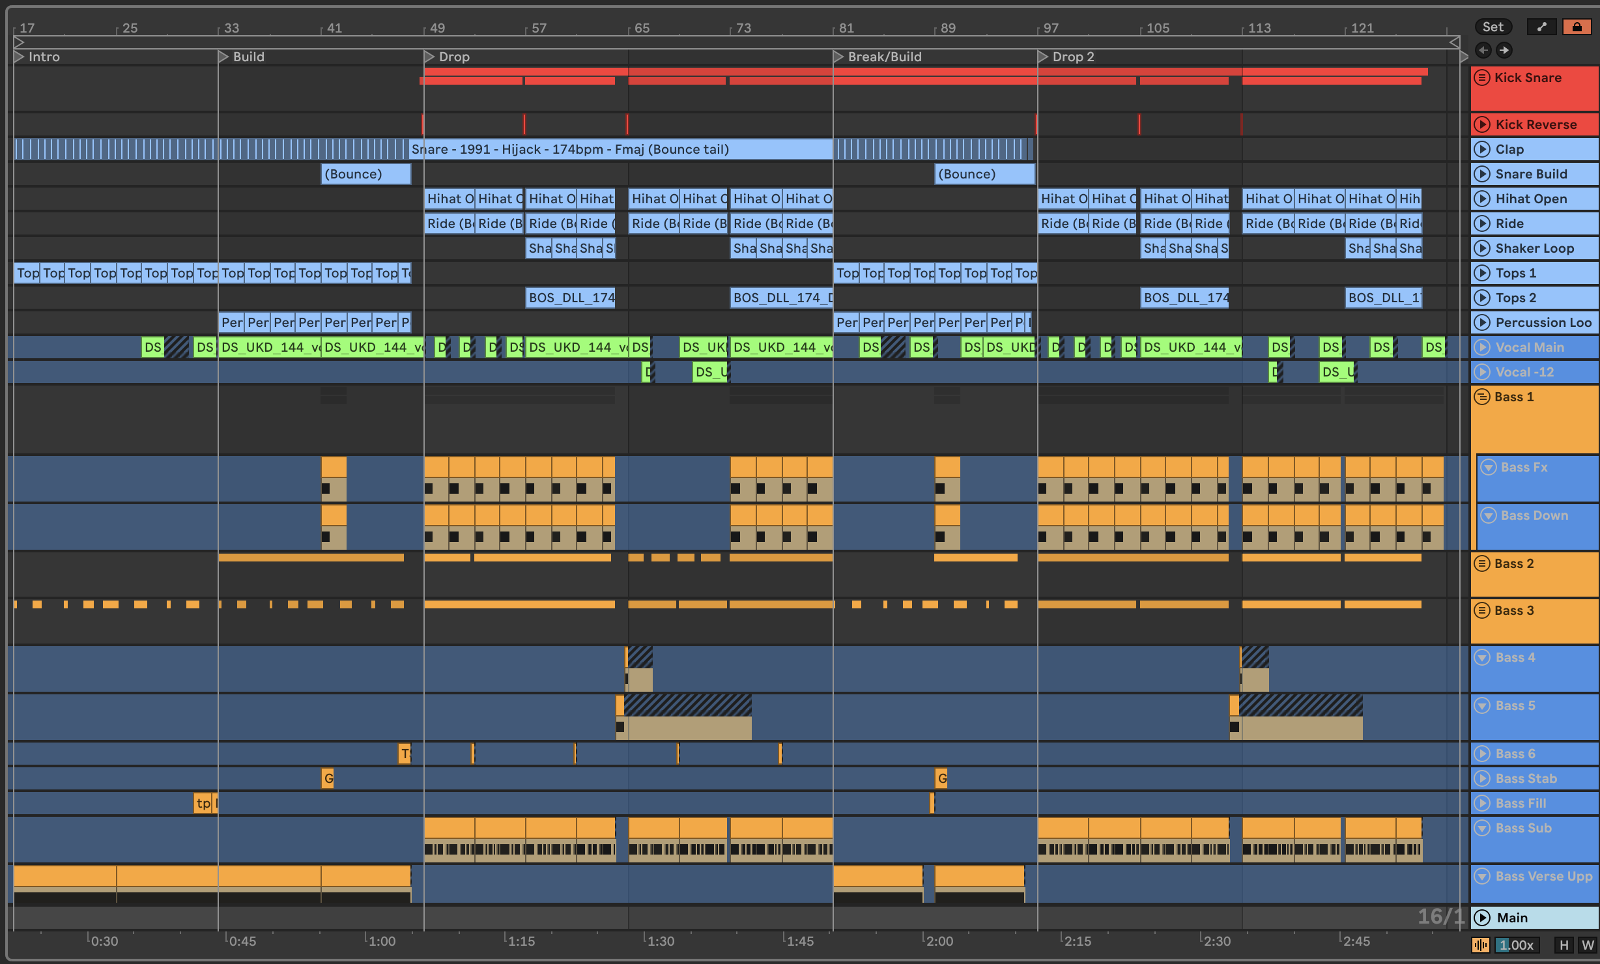Unfold the Main track
1600x964 pixels.
[x=1482, y=918]
